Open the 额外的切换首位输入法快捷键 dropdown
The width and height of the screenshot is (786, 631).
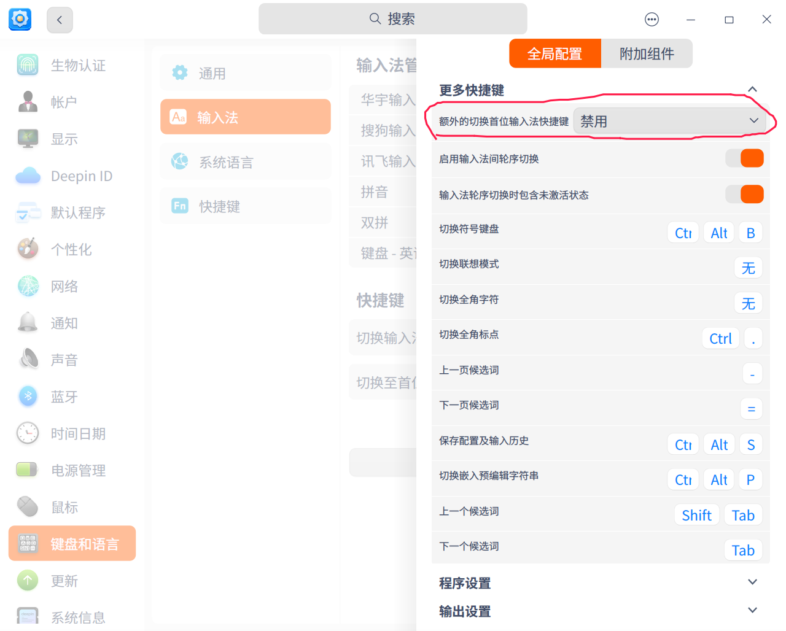[669, 120]
